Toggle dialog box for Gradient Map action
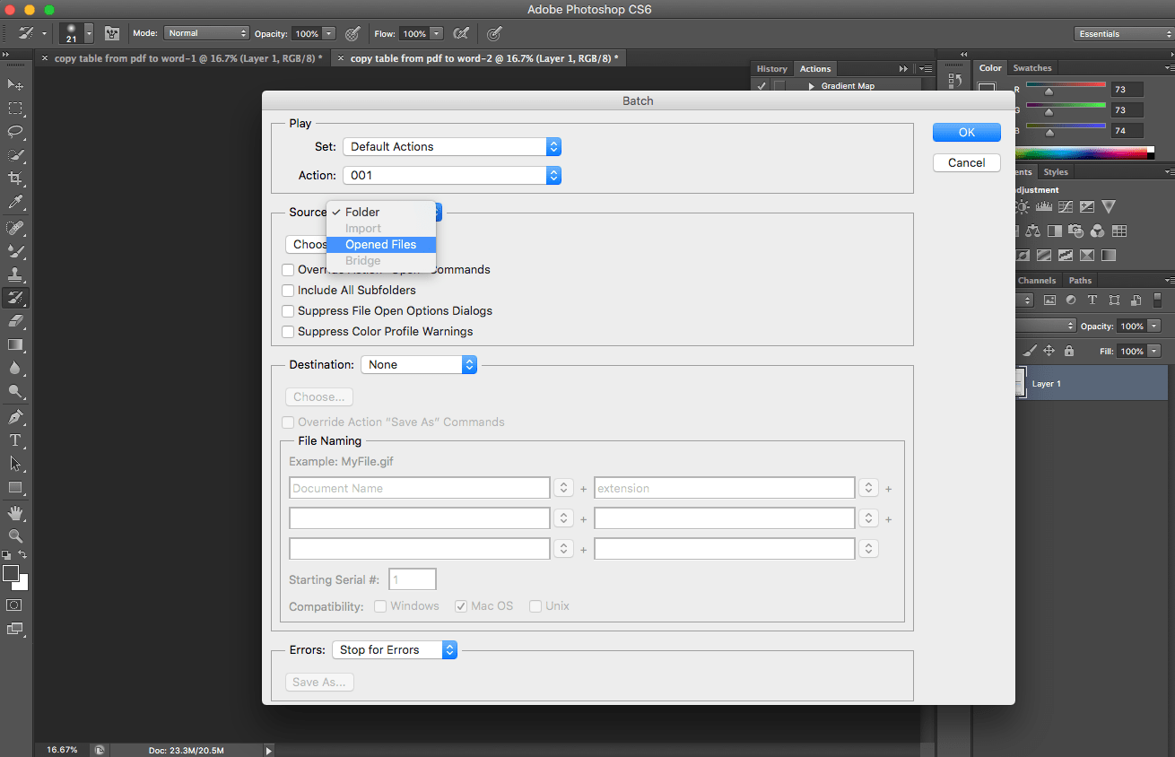The image size is (1175, 757). click(779, 86)
